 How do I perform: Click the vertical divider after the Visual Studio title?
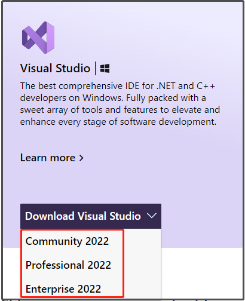95,69
